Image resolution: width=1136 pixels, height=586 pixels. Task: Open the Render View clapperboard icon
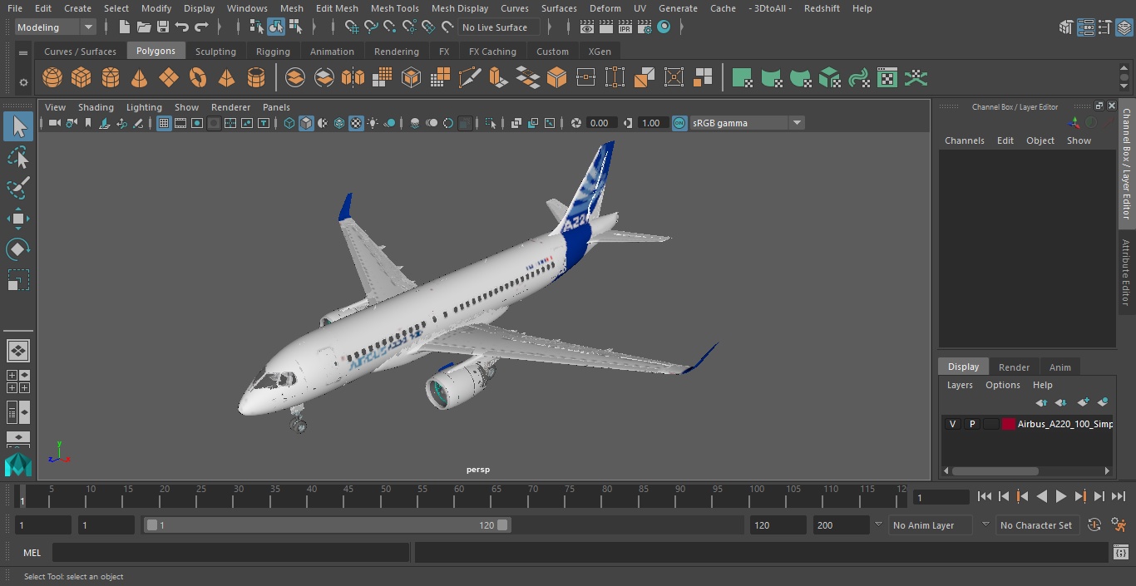click(587, 27)
